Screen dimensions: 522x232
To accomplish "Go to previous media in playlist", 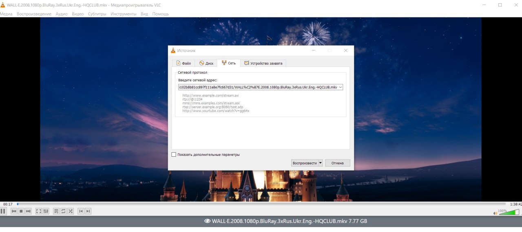I will pyautogui.click(x=14, y=211).
